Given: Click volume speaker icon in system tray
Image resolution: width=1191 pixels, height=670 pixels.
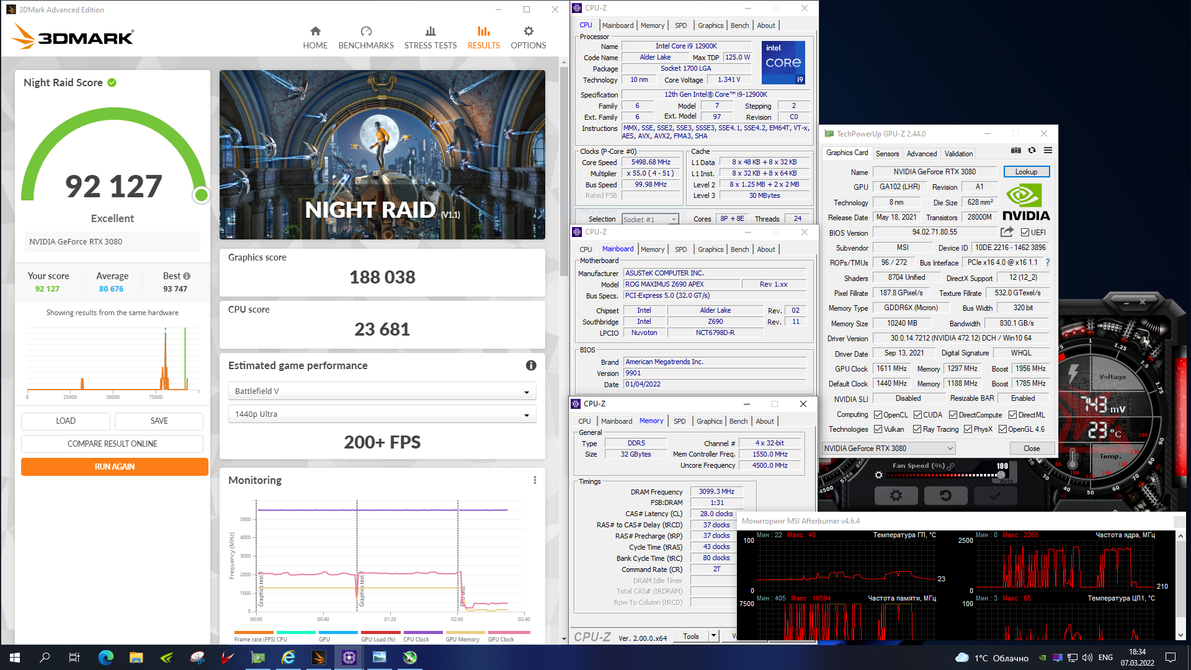Looking at the screenshot, I should (x=1087, y=658).
